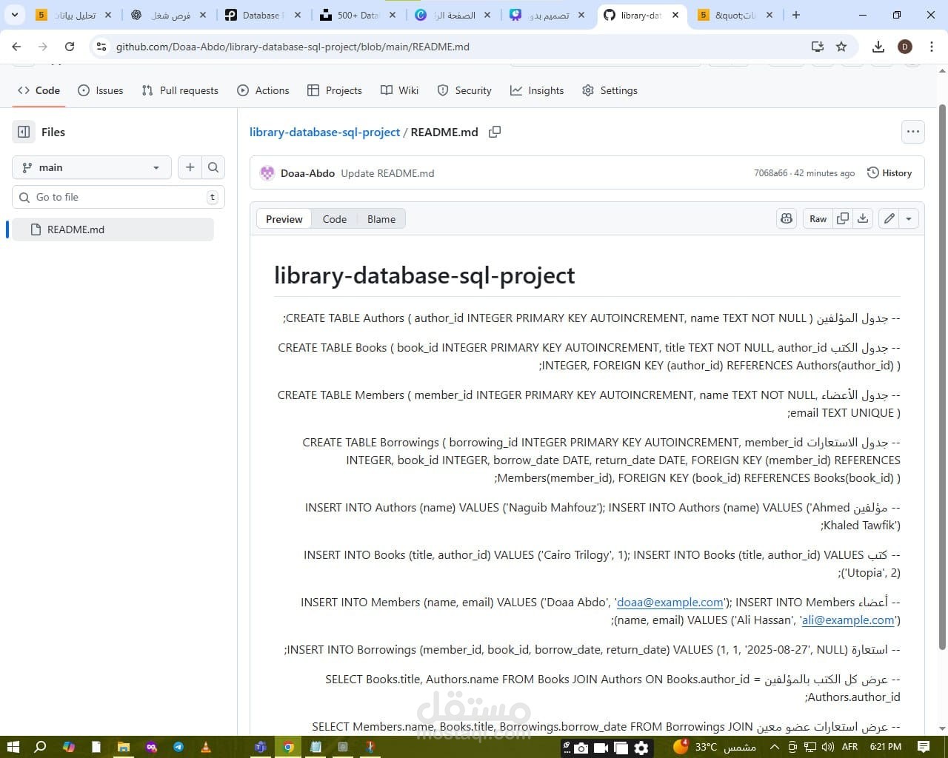The image size is (948, 758).
Task: Go to the Insights tab
Action: click(537, 90)
